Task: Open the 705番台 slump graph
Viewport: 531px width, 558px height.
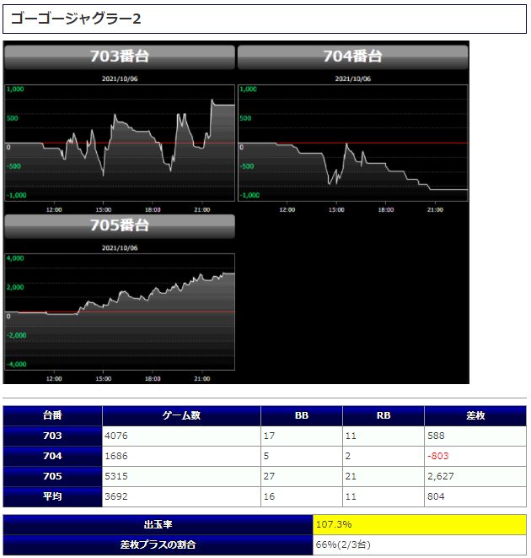Action: coord(120,312)
